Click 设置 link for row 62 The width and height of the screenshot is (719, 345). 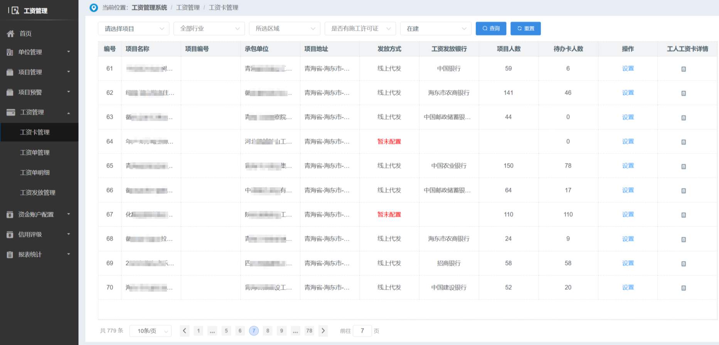(628, 93)
